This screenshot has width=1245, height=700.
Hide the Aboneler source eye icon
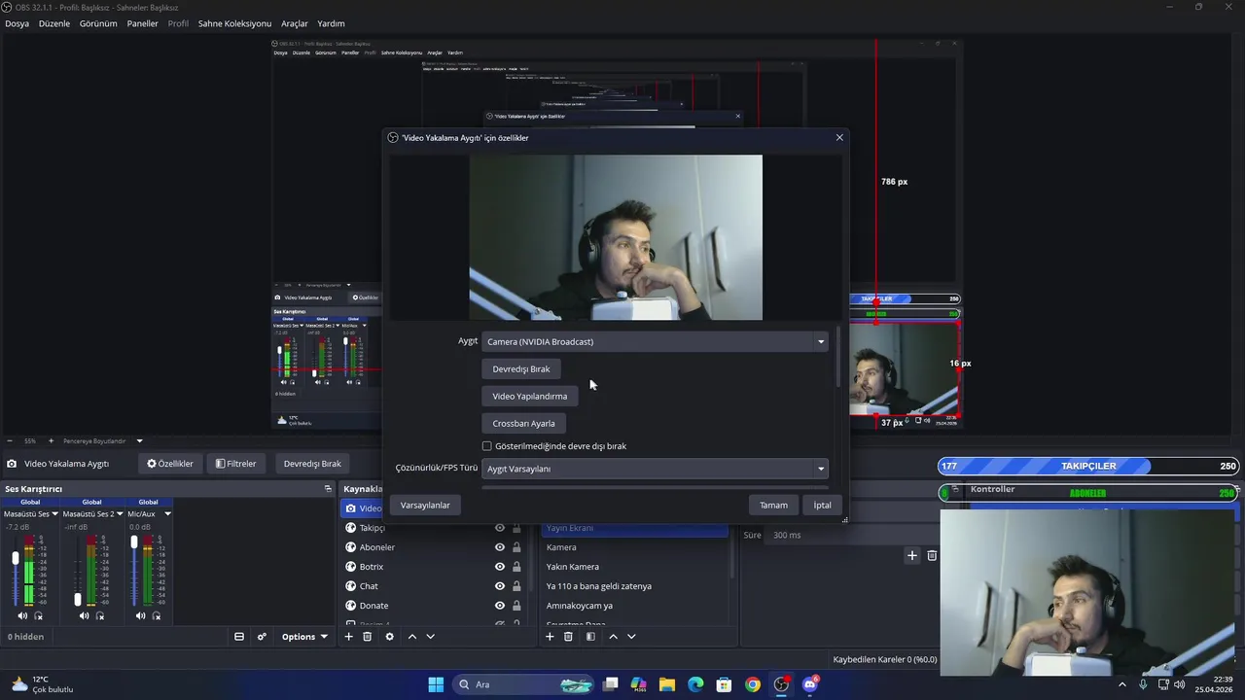pyautogui.click(x=500, y=547)
